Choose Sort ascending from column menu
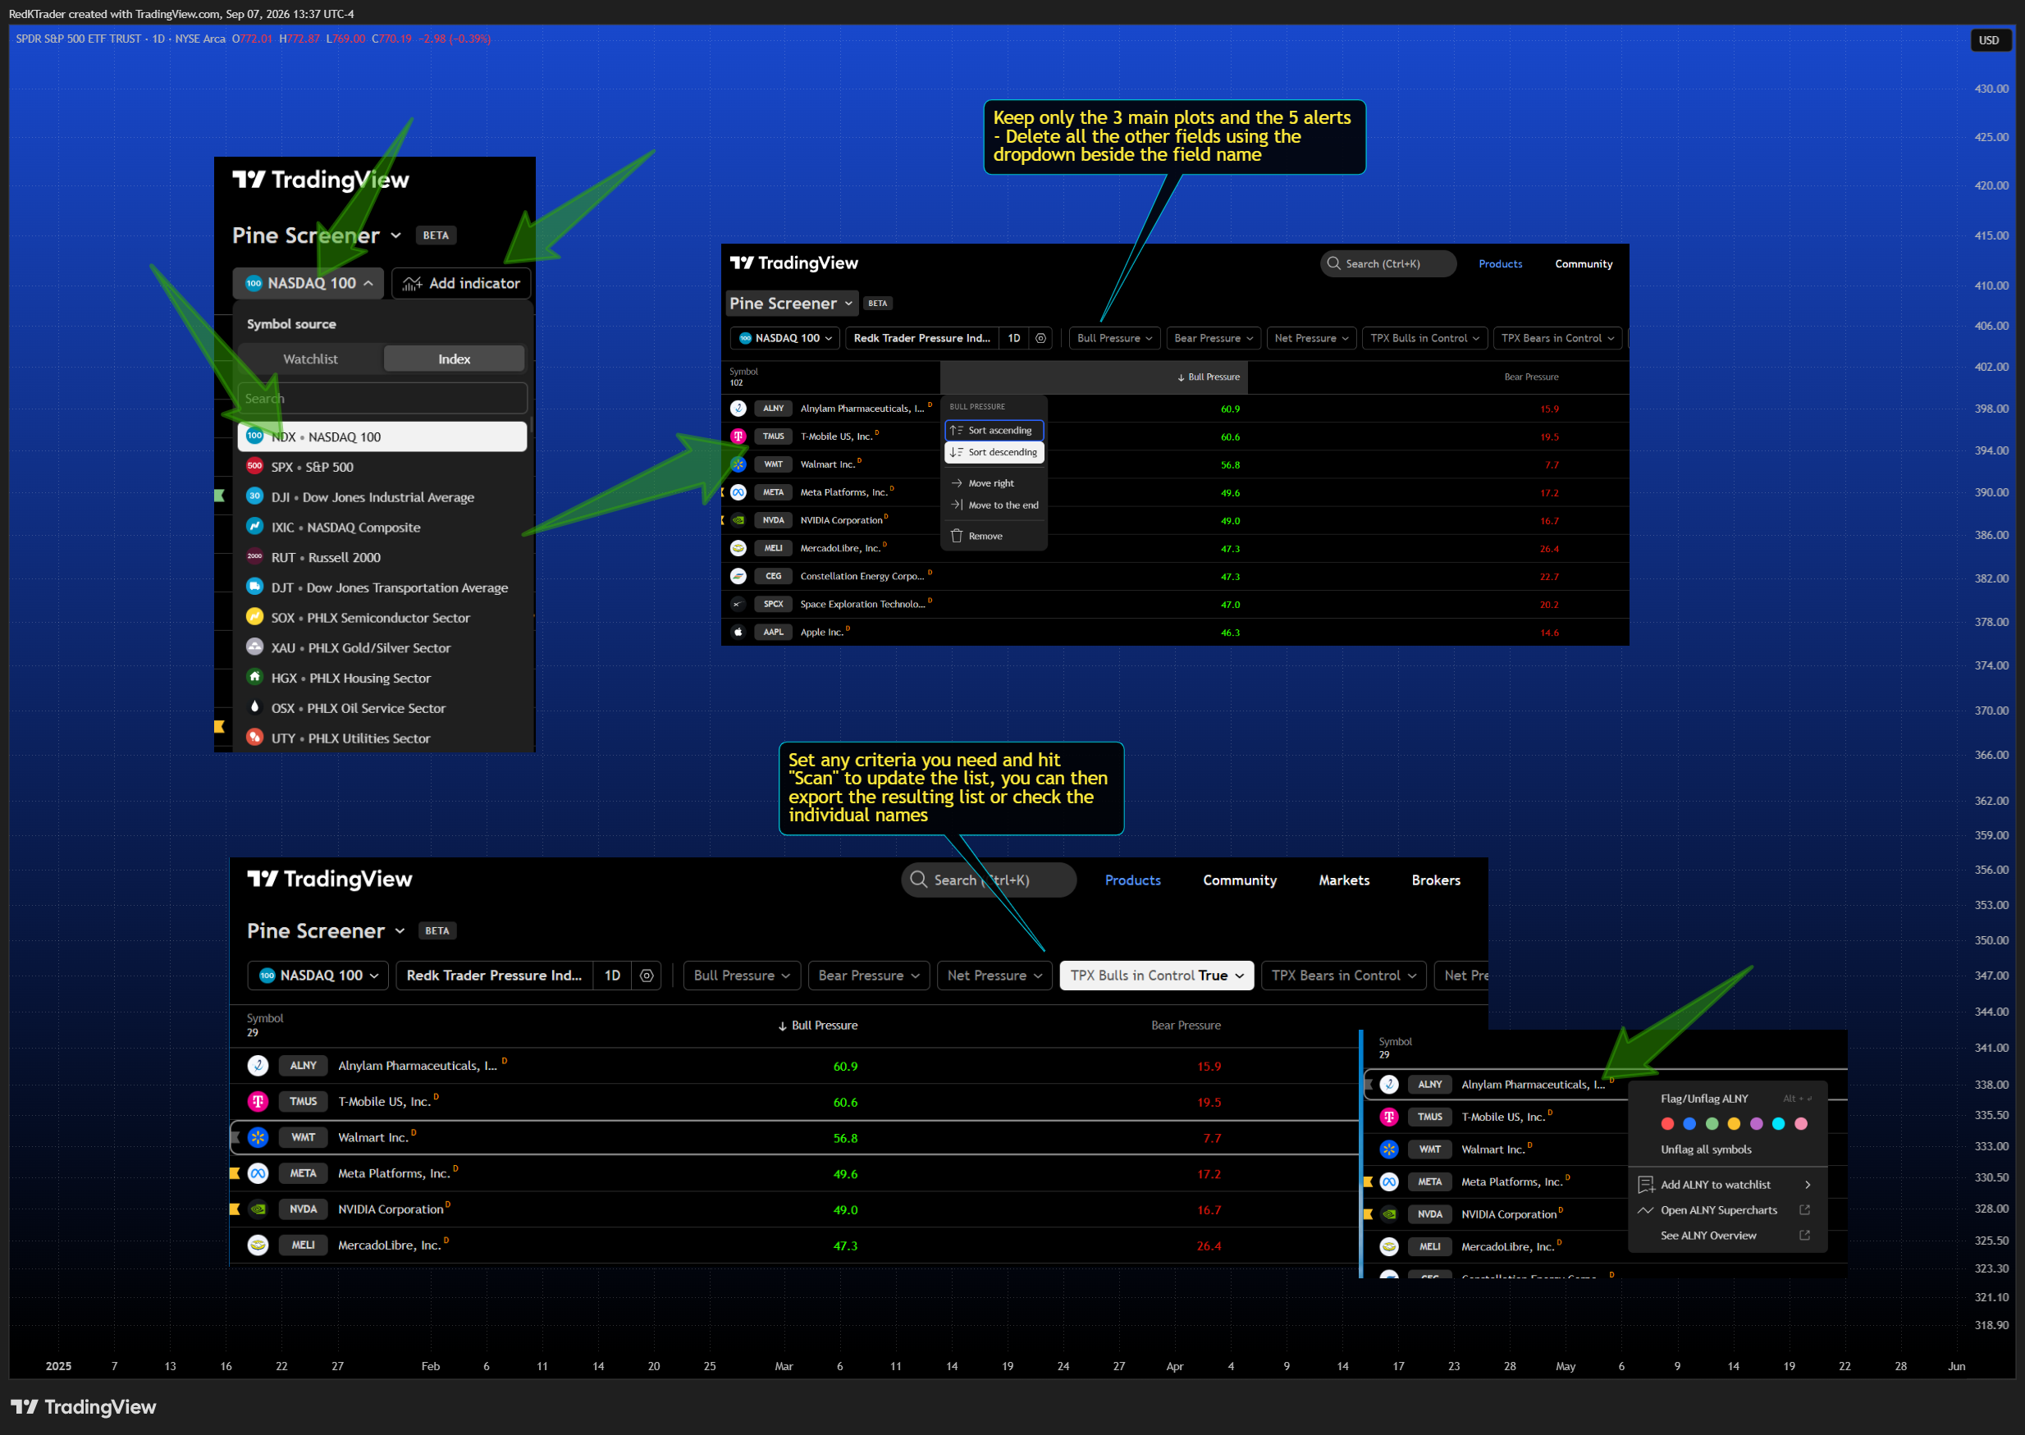Viewport: 2025px width, 1435px height. [994, 430]
